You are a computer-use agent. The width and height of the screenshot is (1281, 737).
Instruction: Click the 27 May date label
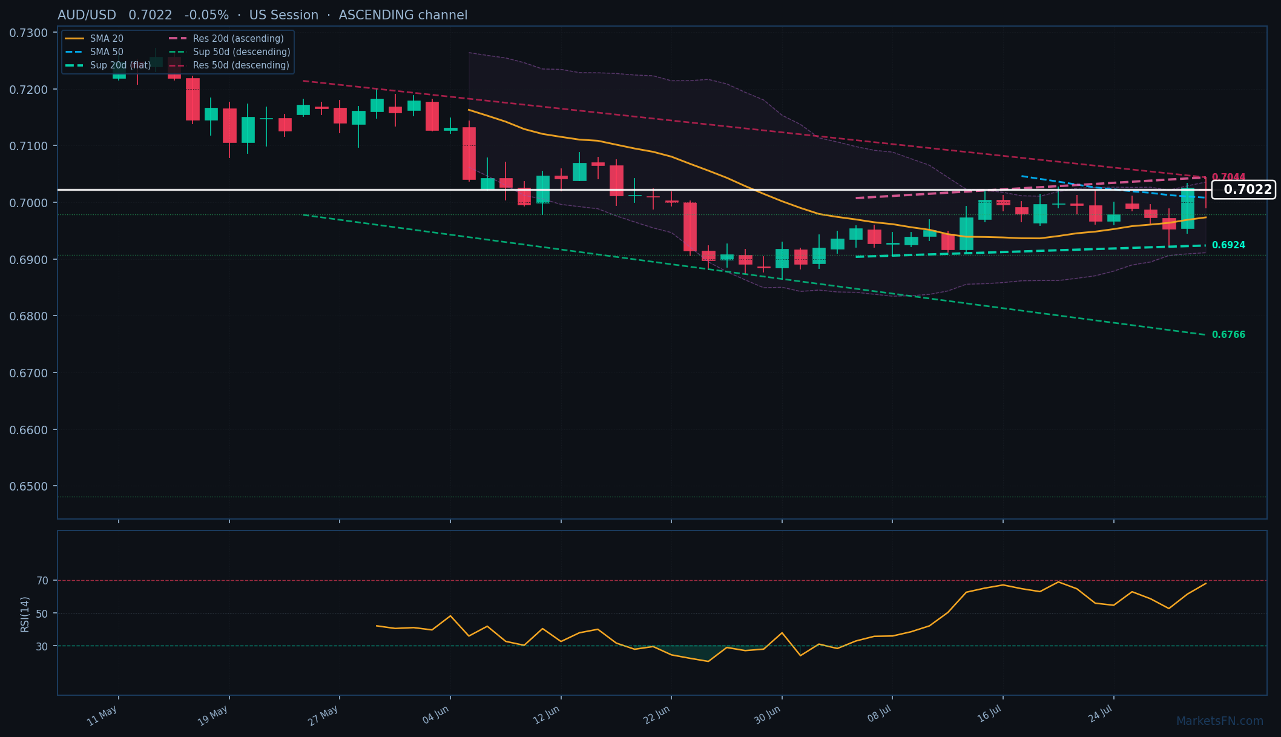(x=323, y=716)
